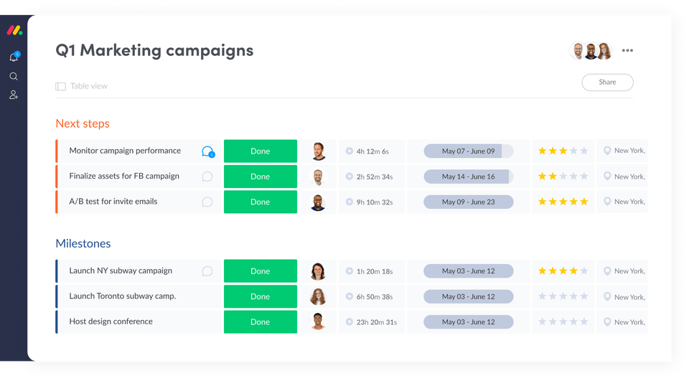Open Done status dropdown for Monitor campaign
Image resolution: width=689 pixels, height=381 pixels.
(261, 151)
